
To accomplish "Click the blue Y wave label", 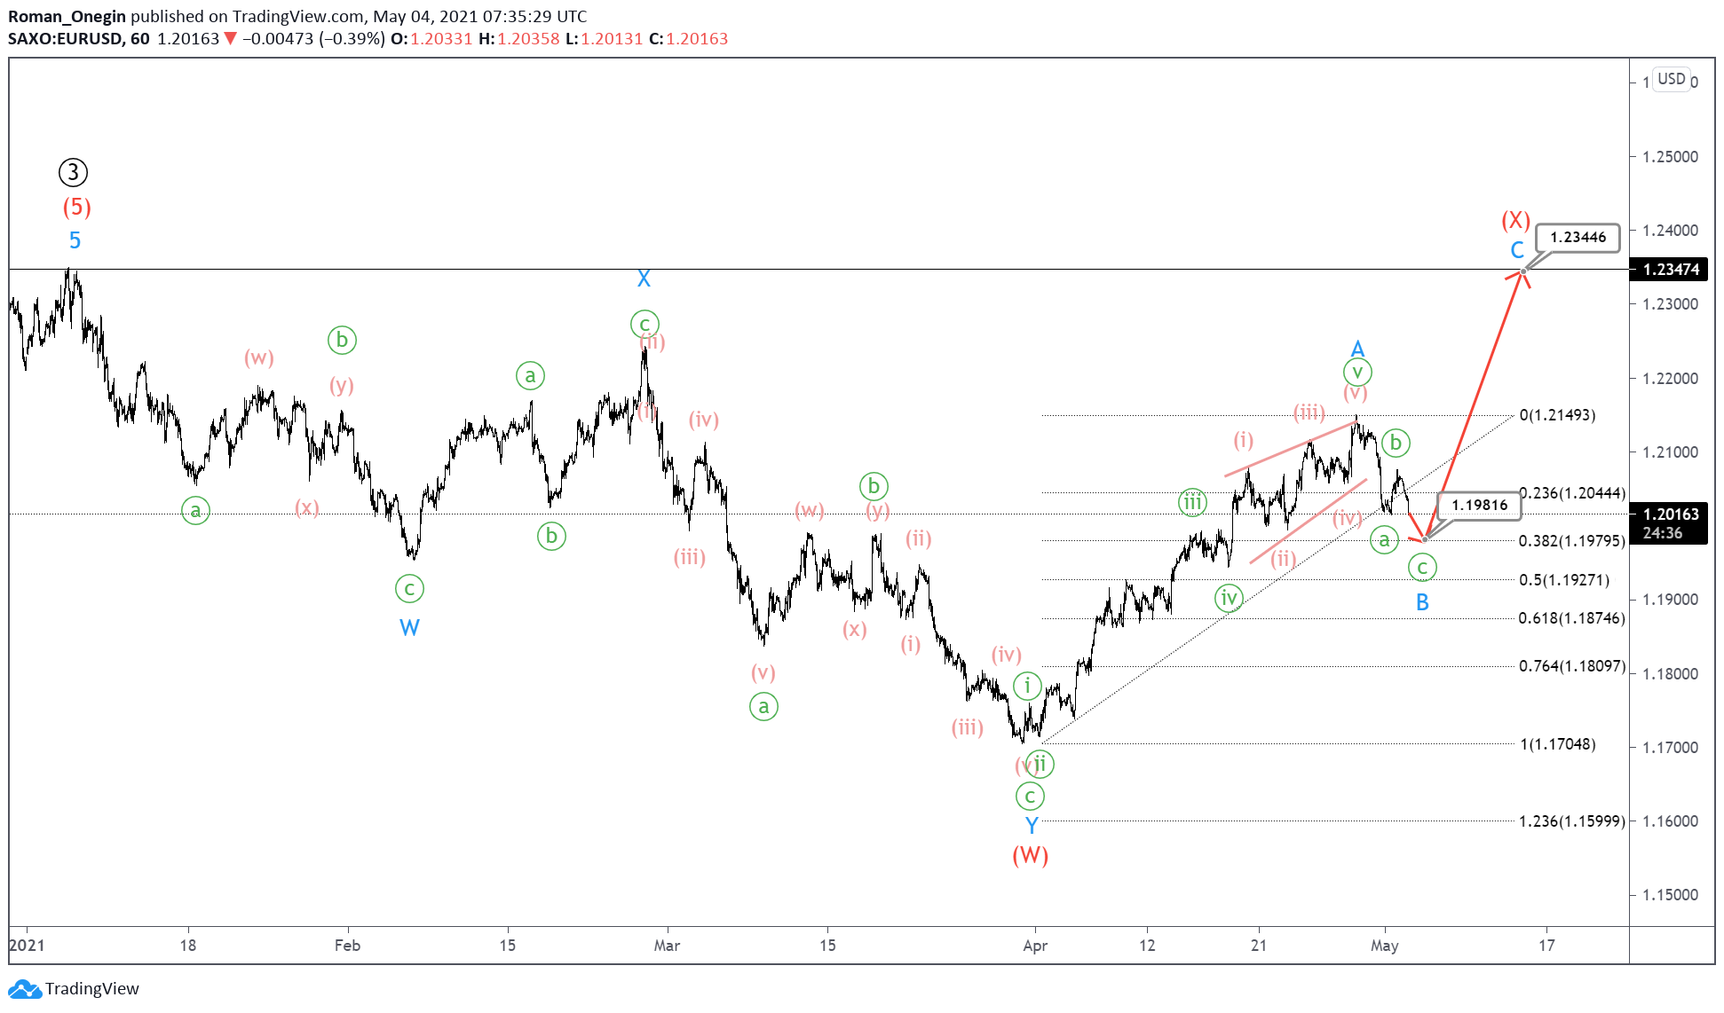I will (x=1032, y=826).
